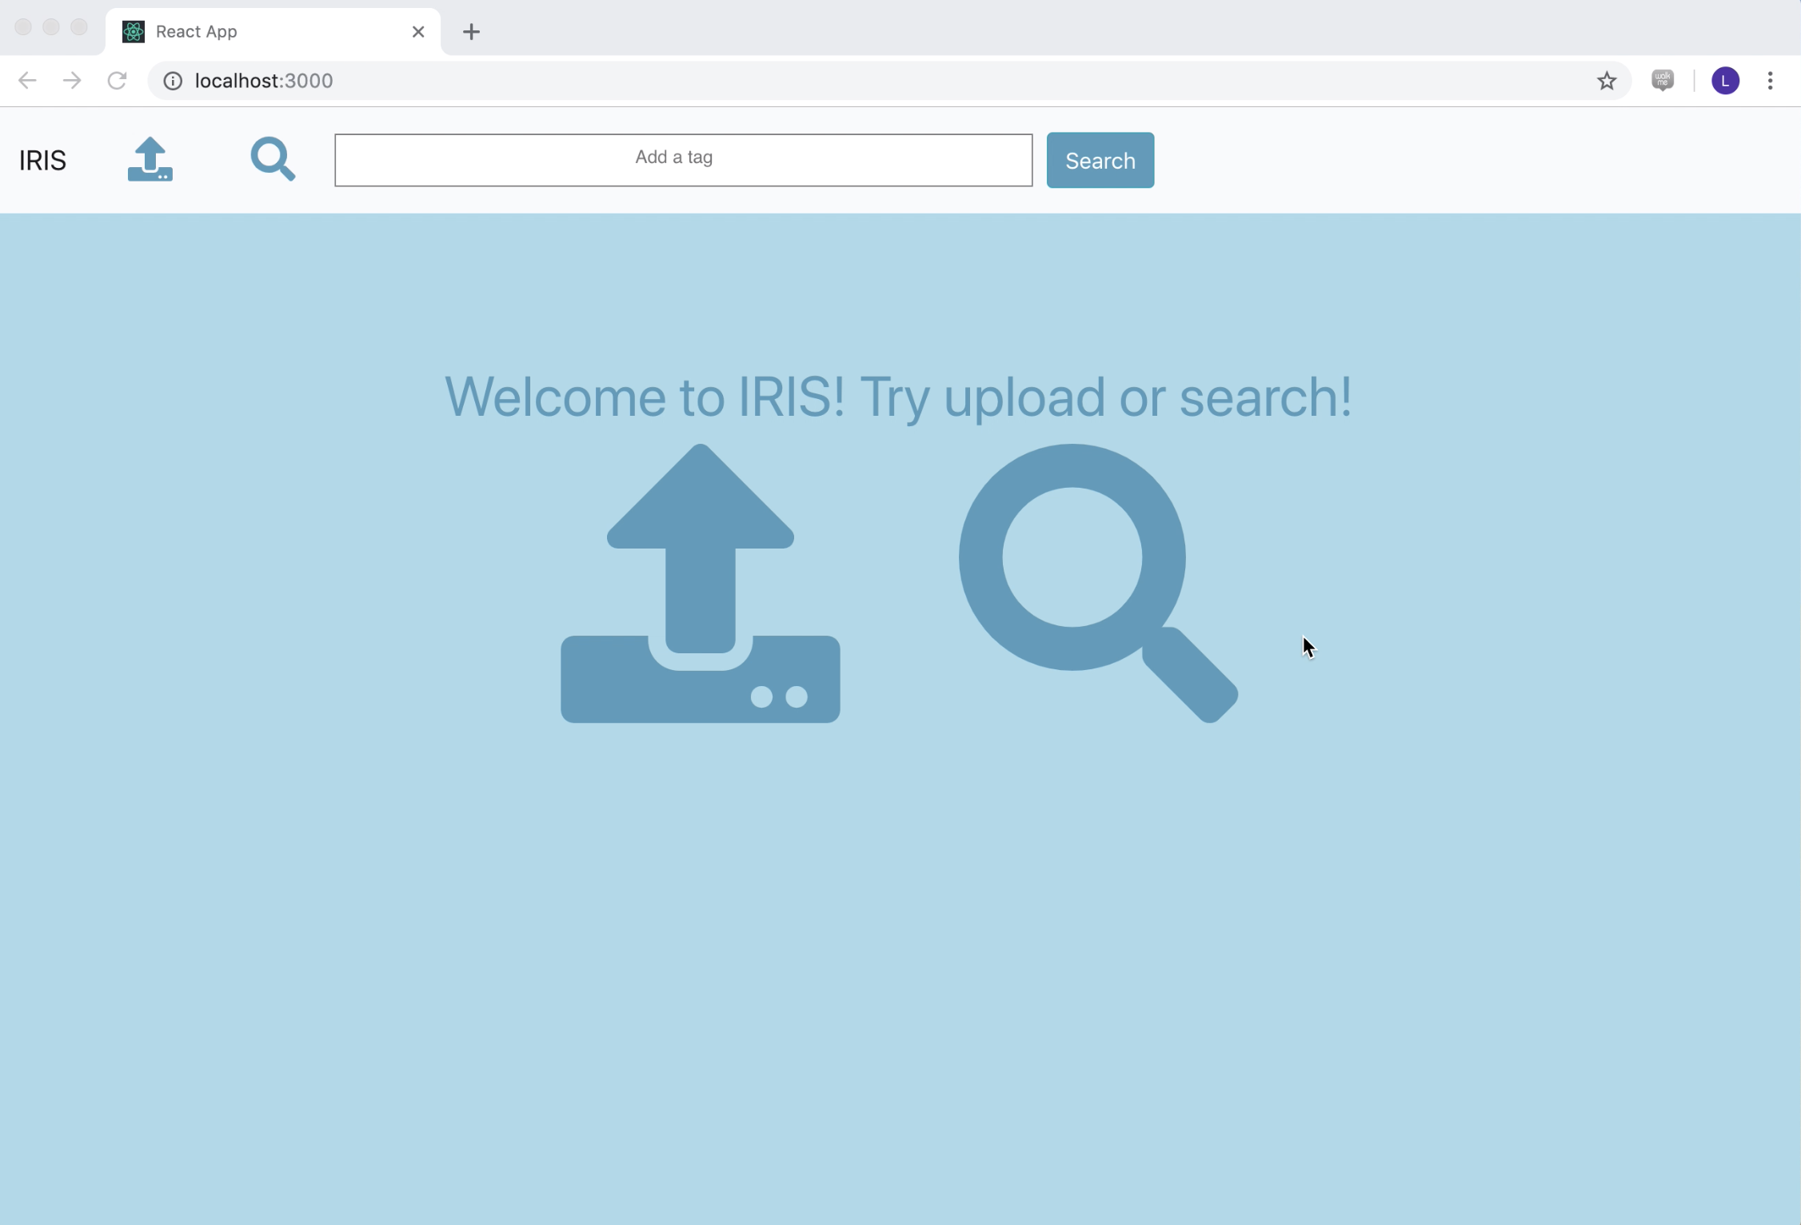Click the small upload icon in navbar

150,159
